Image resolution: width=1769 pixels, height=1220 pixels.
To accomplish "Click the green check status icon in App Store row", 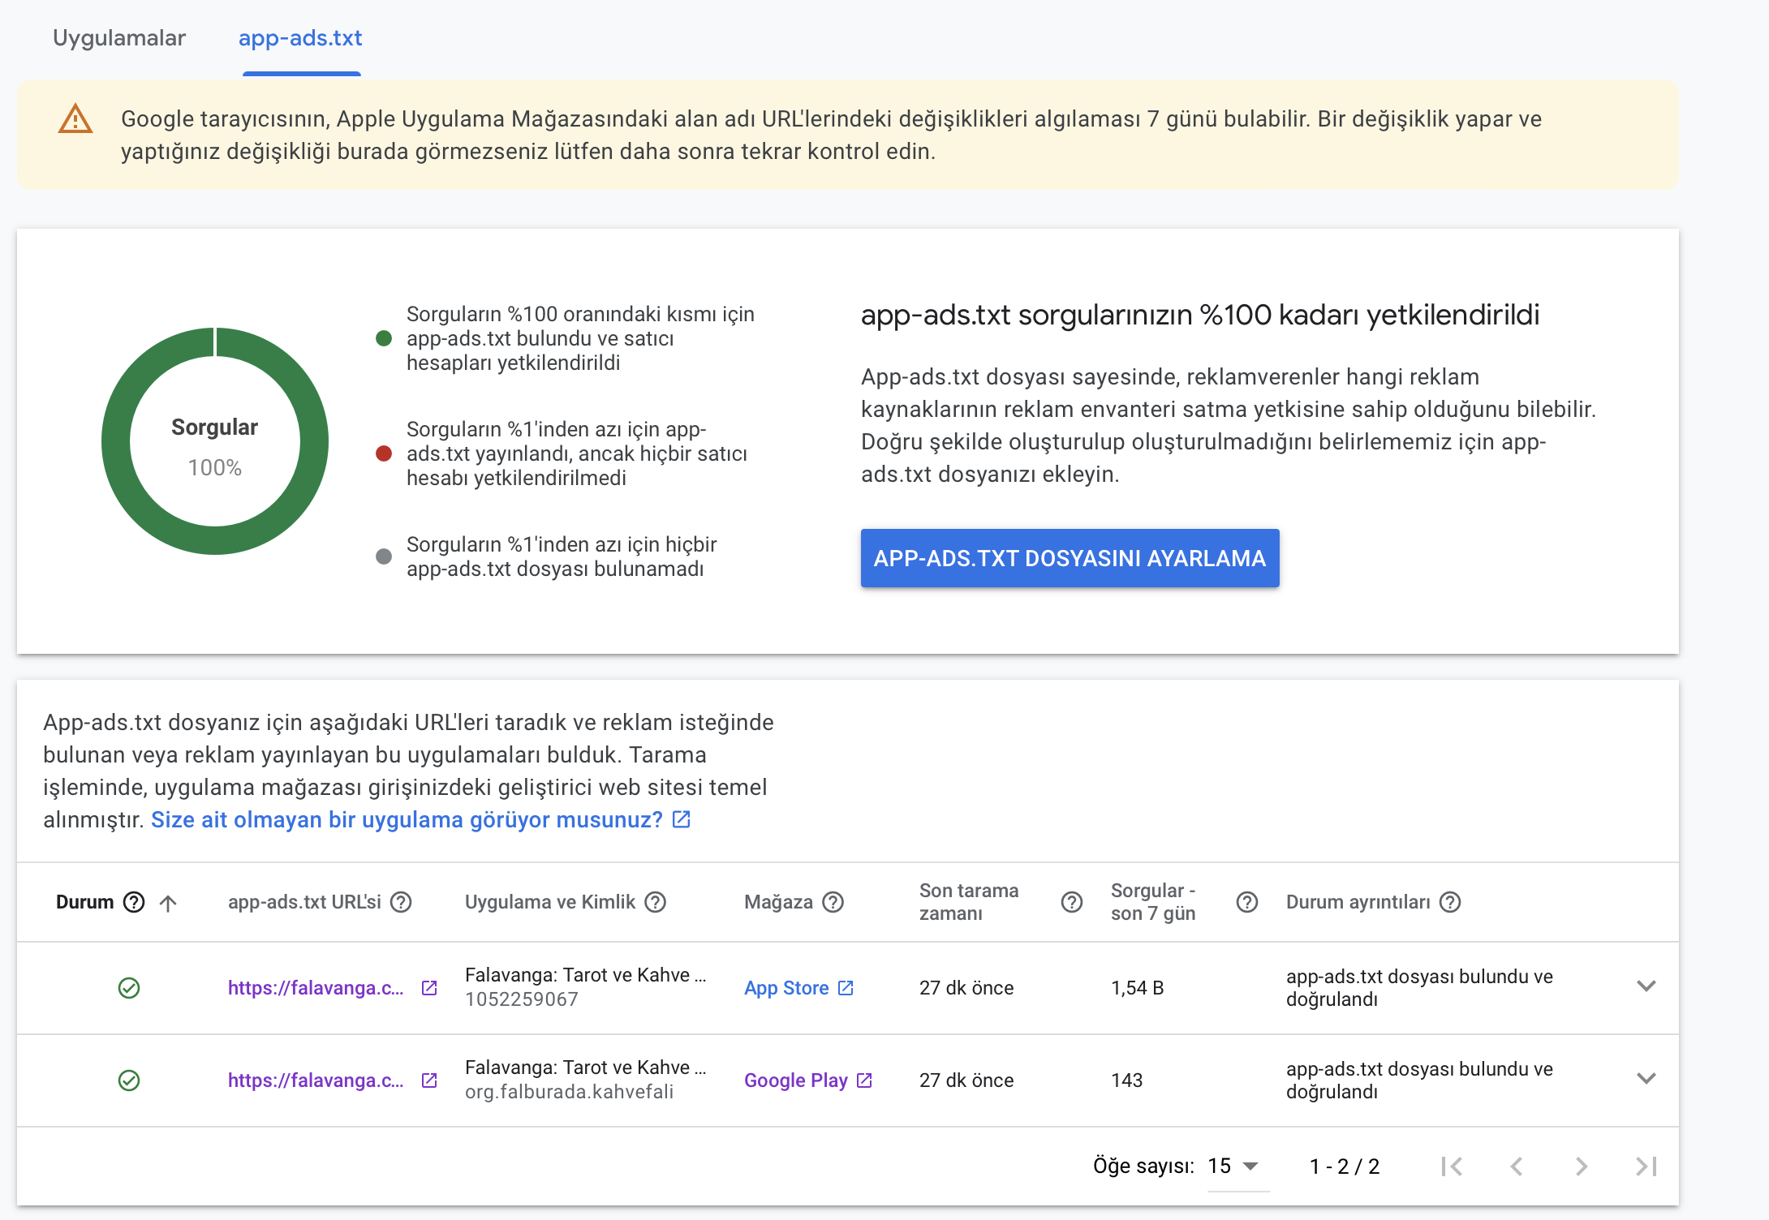I will point(129,988).
